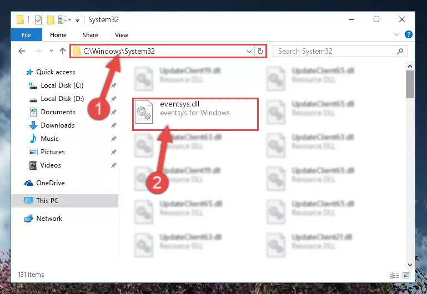Maximize the System32 window
The height and width of the screenshot is (294, 427).
(x=376, y=19)
